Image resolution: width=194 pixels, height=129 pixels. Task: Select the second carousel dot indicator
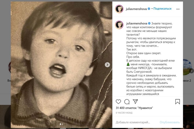pos(62,124)
